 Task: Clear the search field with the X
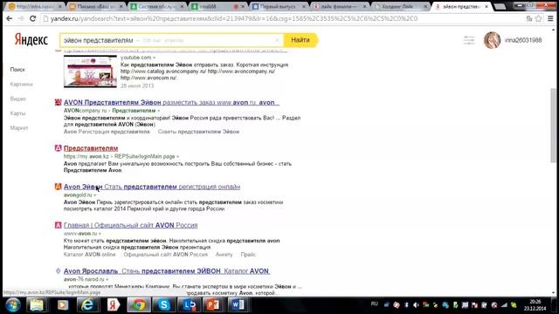[277, 40]
